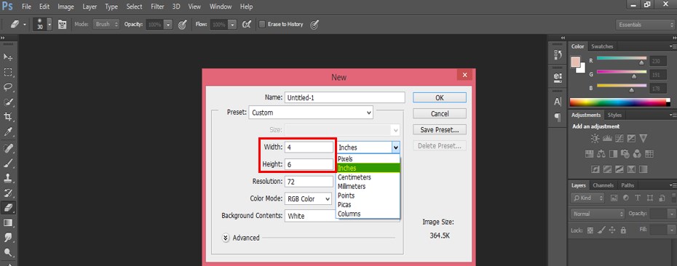Open the Color Mode dropdown
677x266 pixels.
[x=308, y=198]
